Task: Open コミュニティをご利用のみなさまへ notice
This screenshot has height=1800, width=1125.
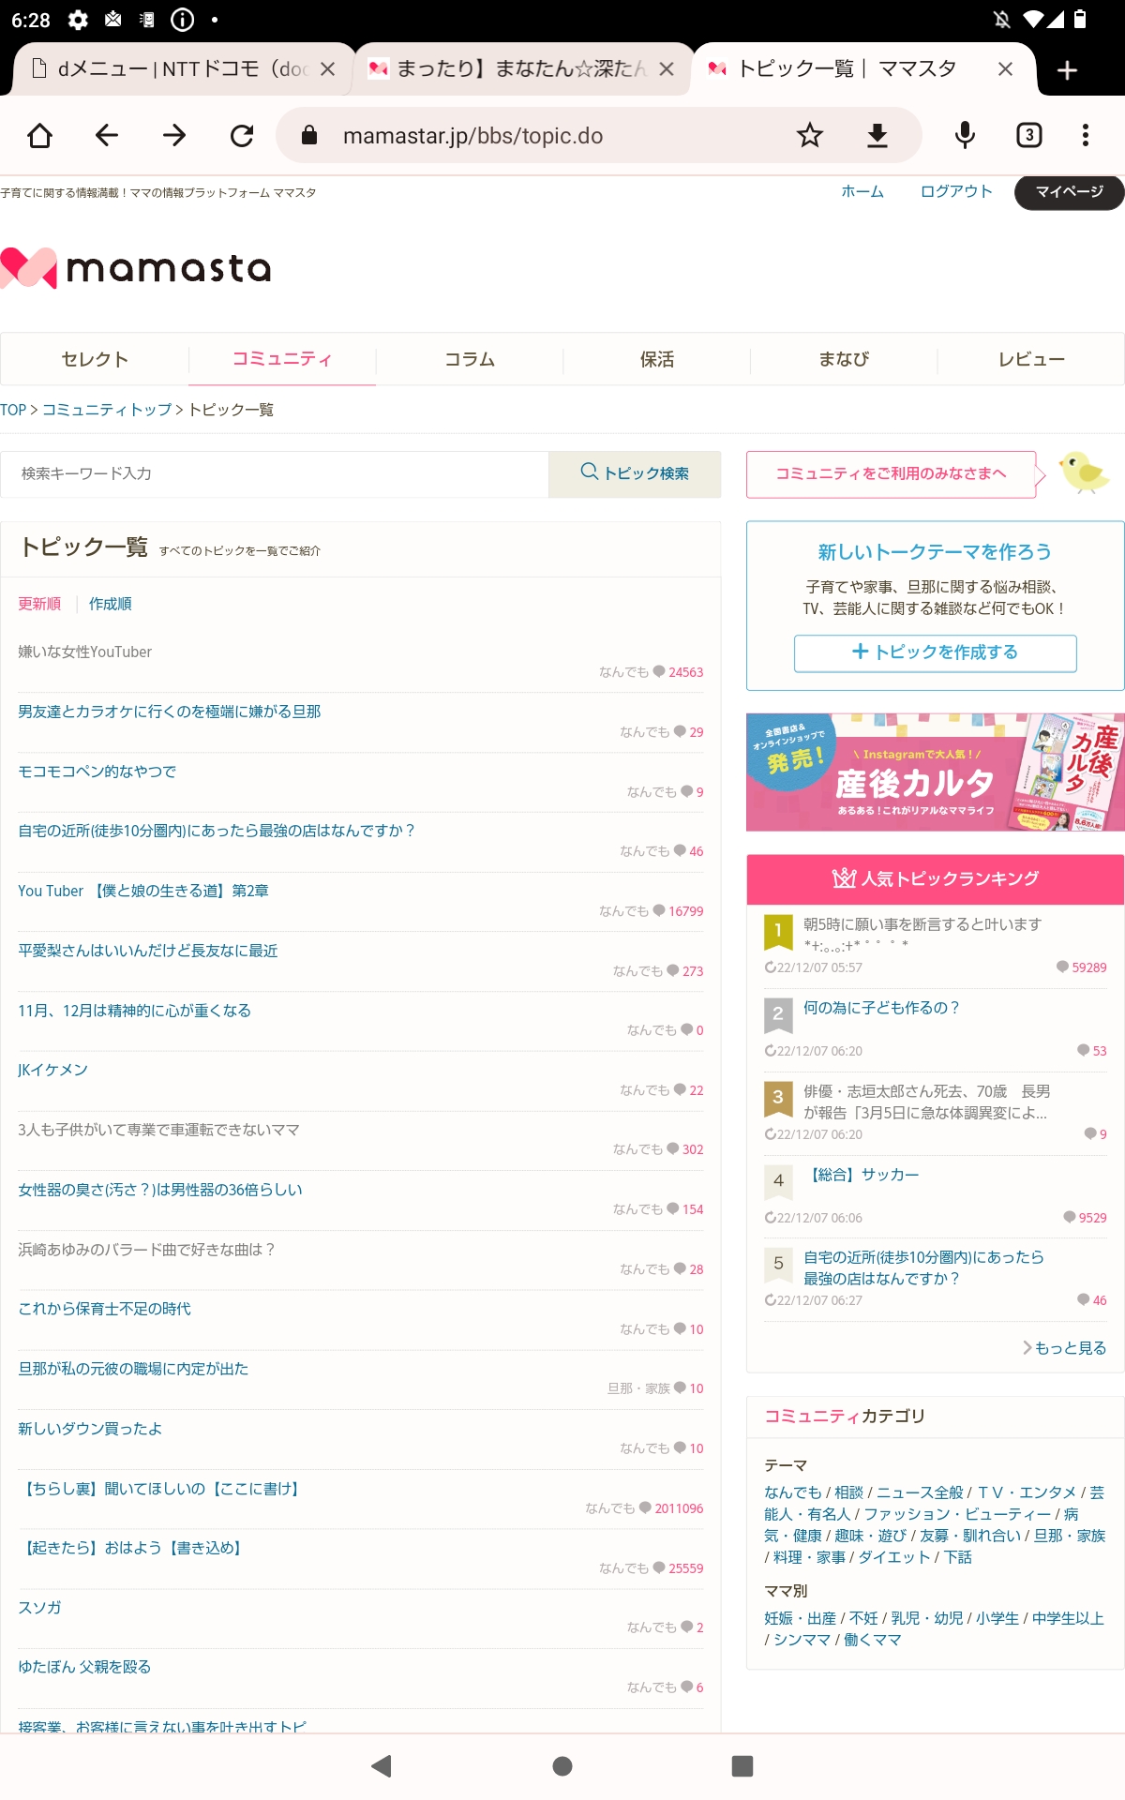Action: point(890,474)
